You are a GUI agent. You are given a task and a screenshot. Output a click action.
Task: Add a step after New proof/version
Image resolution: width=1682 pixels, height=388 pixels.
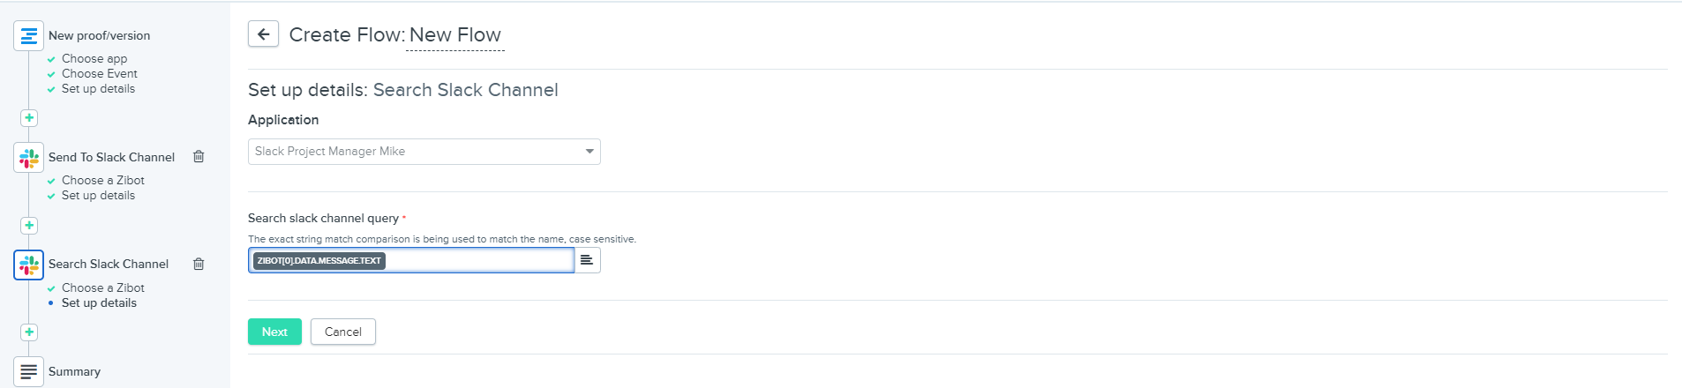coord(29,118)
